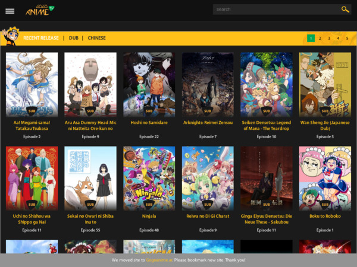Click SUB badge on Aa! Megami-sama!
This screenshot has width=357, height=267.
click(32, 111)
